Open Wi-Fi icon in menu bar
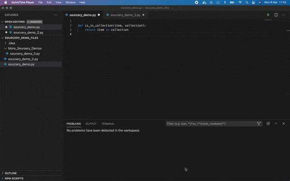This screenshot has height=181, width=290. coord(240,2)
